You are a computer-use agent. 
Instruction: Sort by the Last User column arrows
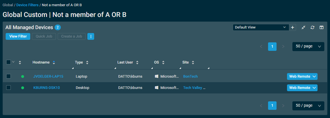click(x=137, y=62)
